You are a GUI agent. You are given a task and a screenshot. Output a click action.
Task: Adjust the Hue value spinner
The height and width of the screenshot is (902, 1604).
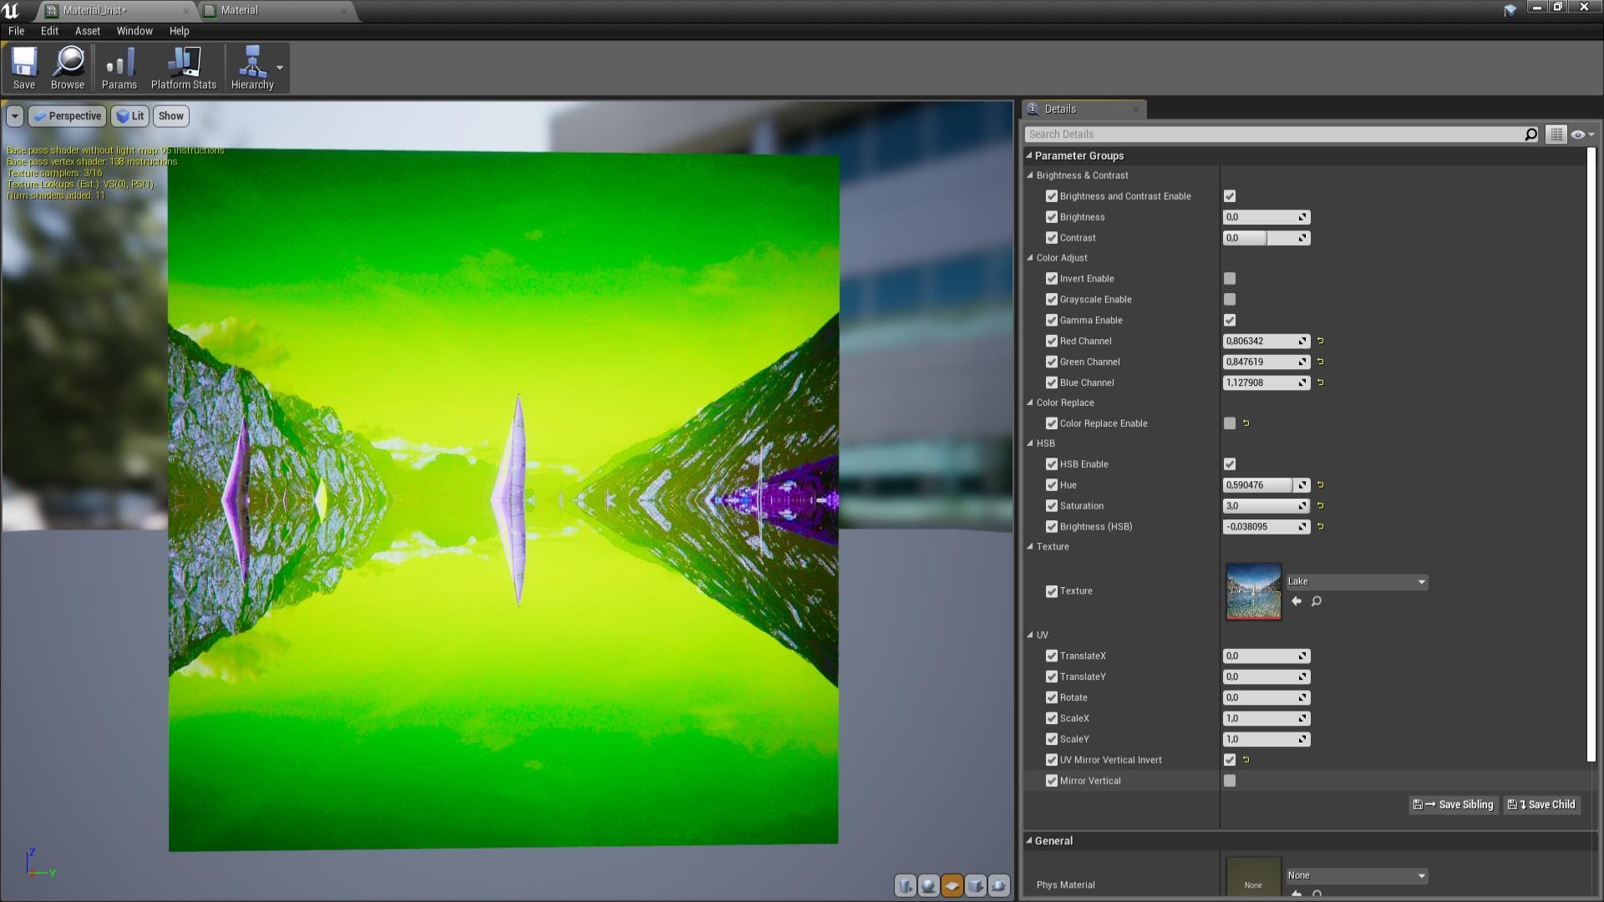tap(1302, 484)
